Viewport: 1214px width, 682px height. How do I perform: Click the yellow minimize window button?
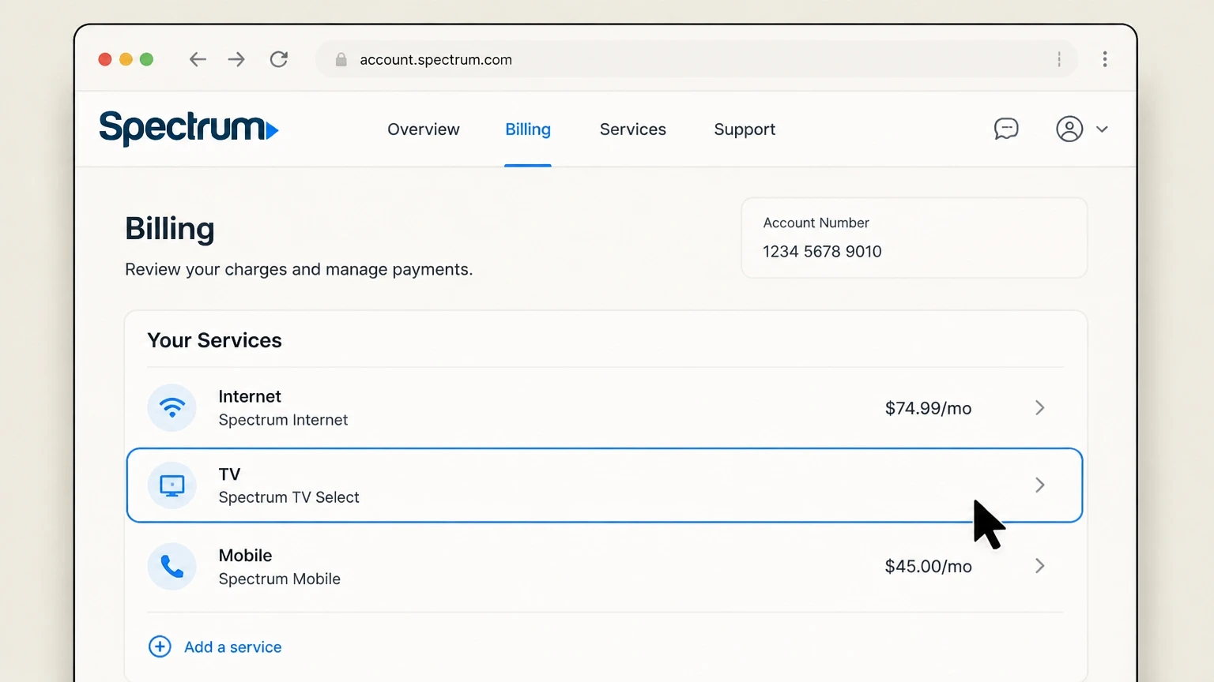[126, 59]
